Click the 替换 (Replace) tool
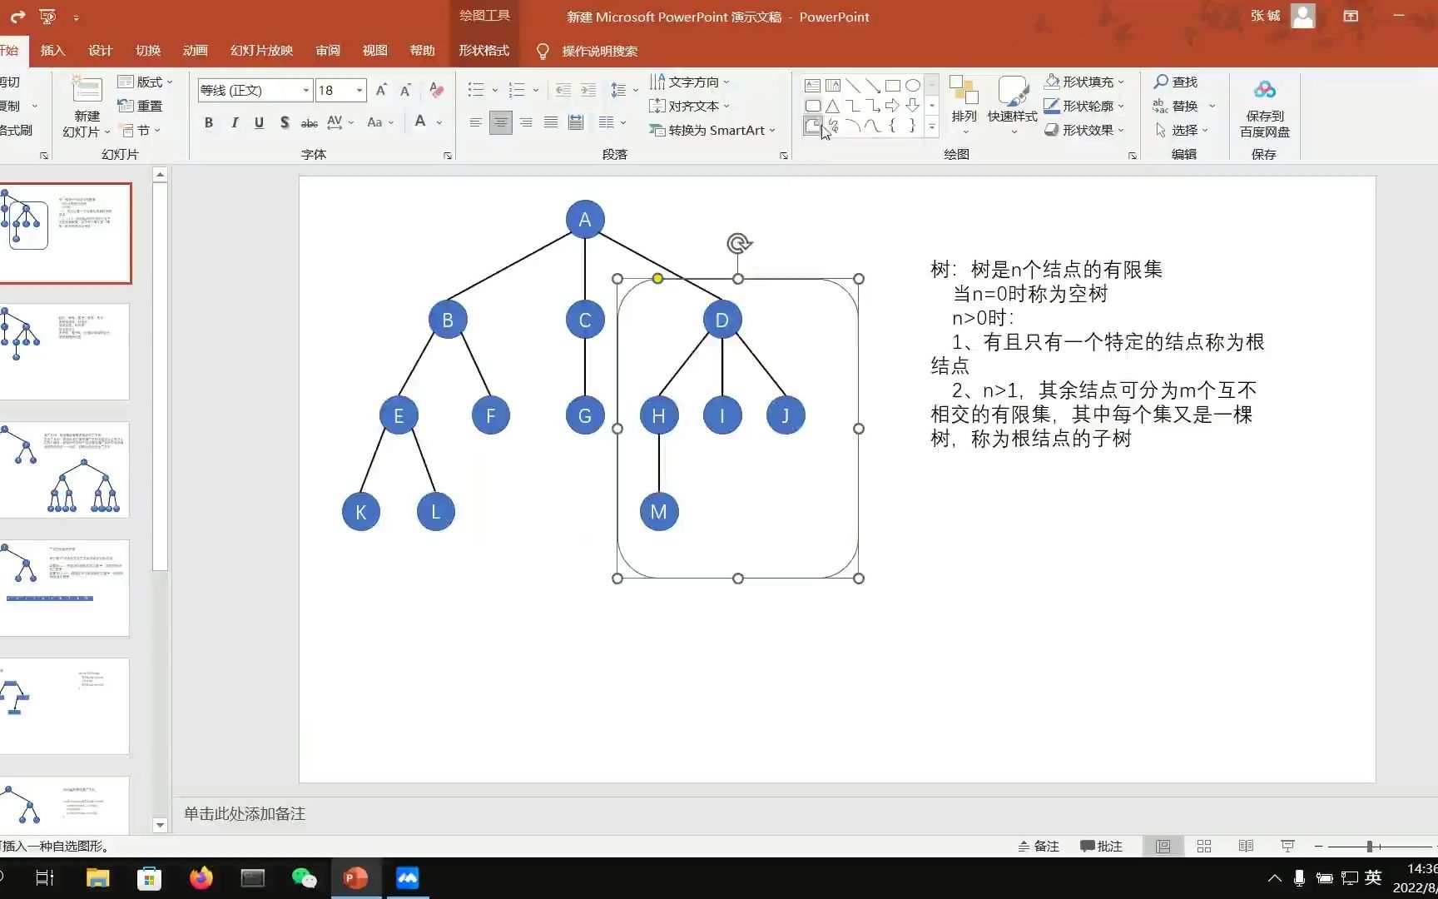 coord(1183,106)
